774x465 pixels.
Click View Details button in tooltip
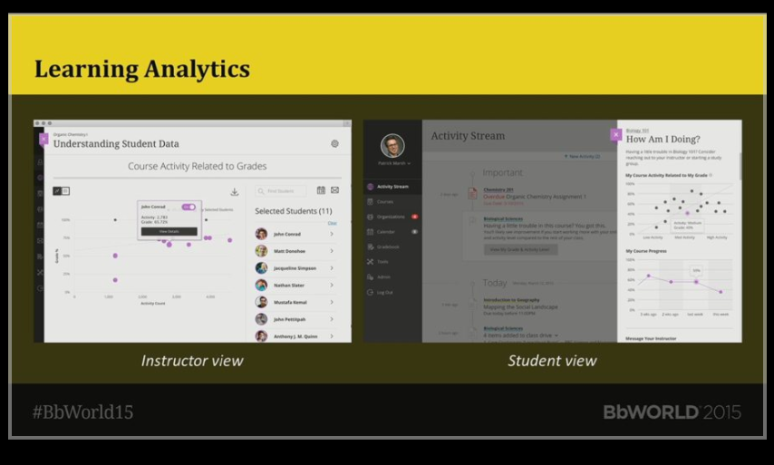pyautogui.click(x=169, y=231)
